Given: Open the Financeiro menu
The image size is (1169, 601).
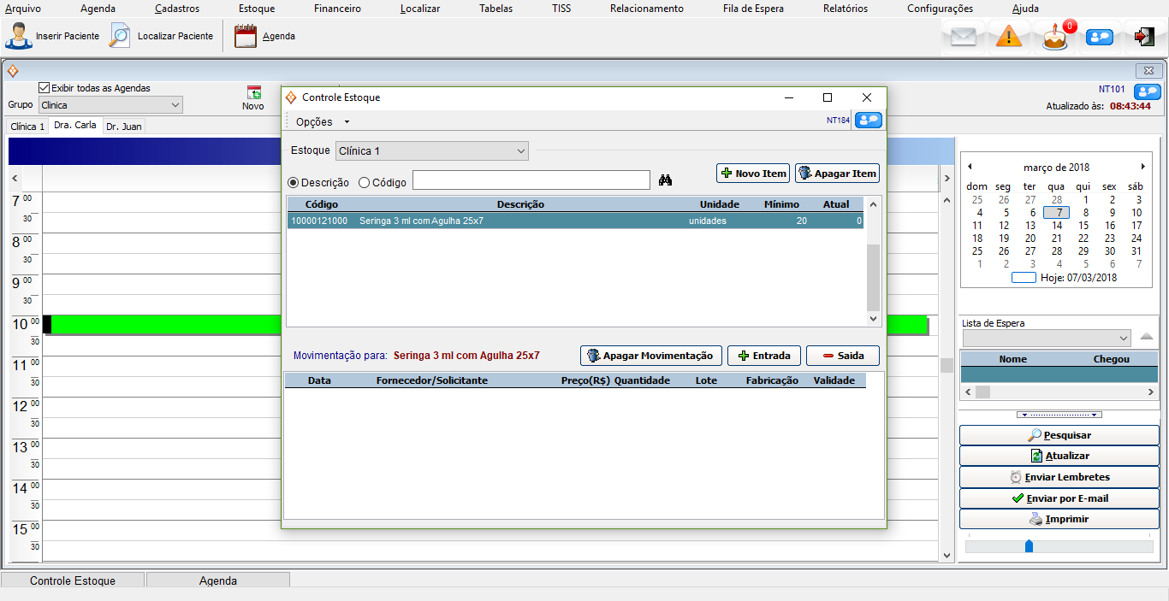Looking at the screenshot, I should pos(337,9).
